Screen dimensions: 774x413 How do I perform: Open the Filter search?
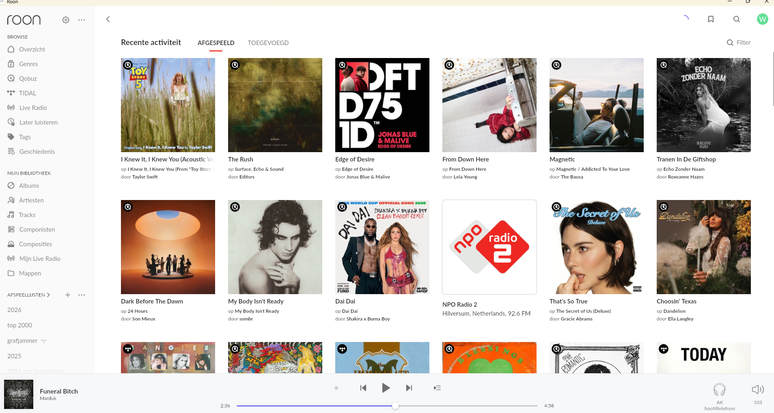739,43
